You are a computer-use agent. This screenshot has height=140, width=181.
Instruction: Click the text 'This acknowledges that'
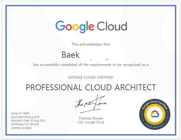(x=91, y=44)
